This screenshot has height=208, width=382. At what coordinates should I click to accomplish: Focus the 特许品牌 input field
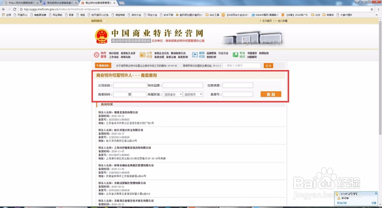[183, 85]
